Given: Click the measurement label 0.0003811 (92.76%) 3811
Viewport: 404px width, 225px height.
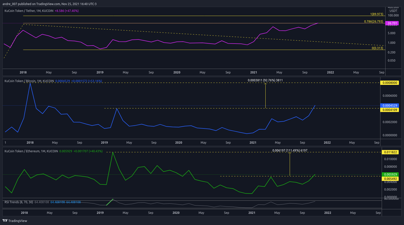Looking at the screenshot, I should [x=265, y=80].
